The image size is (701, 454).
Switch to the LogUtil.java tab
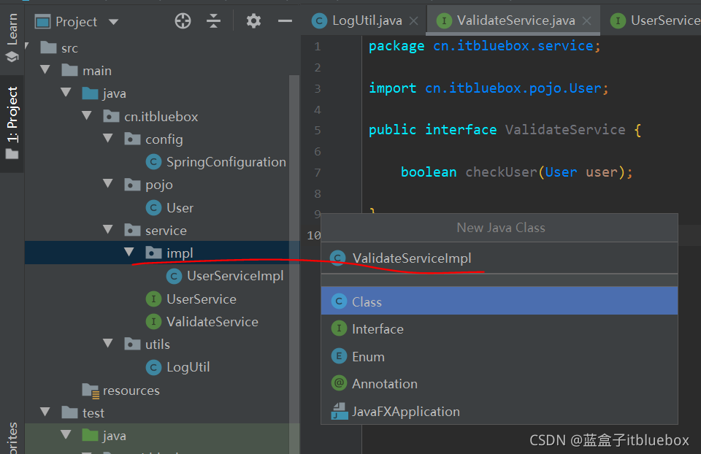pos(367,20)
